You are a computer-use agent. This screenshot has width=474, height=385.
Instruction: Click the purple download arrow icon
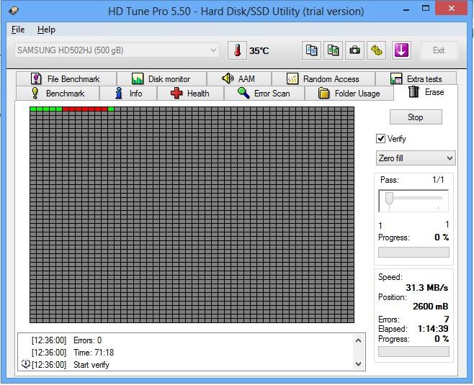[x=401, y=50]
